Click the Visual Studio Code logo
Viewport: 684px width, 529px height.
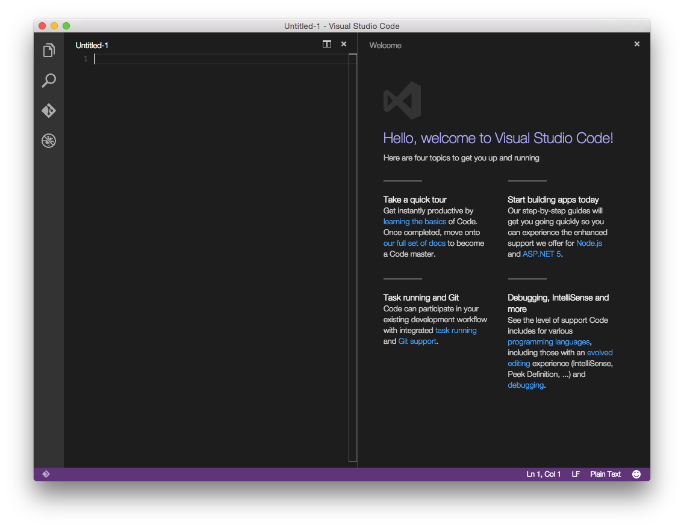coord(402,100)
